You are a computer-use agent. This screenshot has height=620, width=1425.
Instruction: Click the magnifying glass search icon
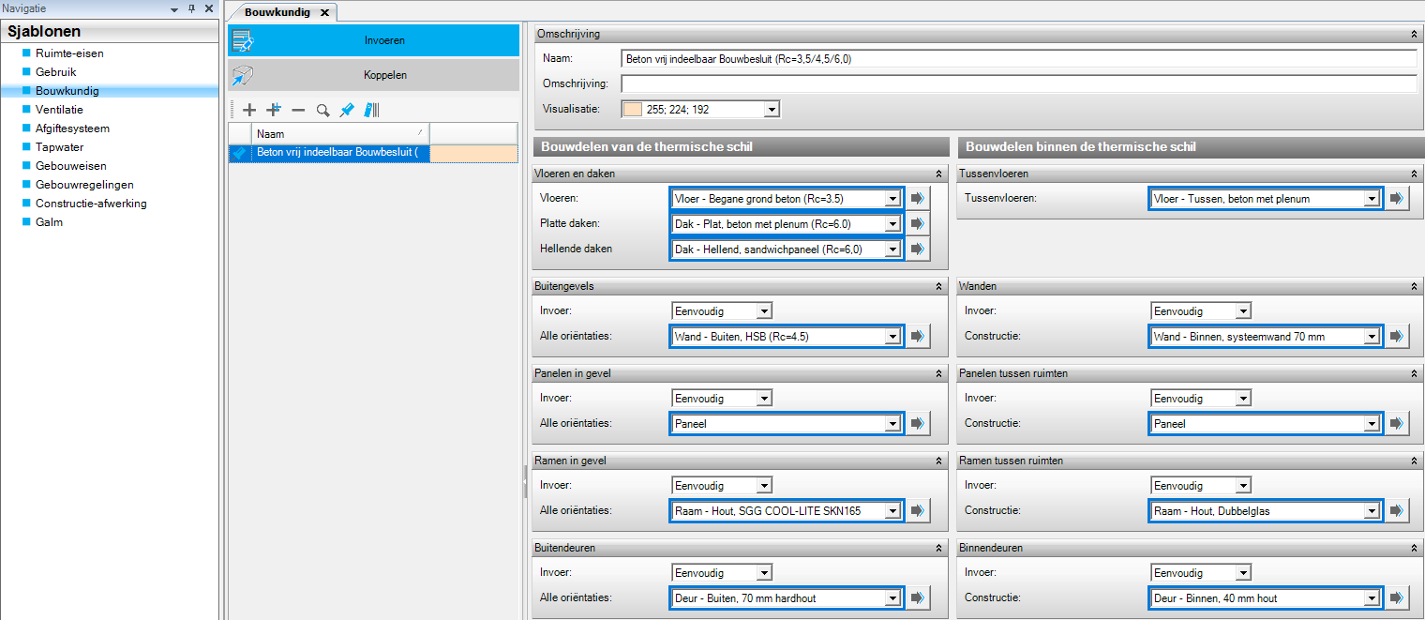(x=322, y=110)
